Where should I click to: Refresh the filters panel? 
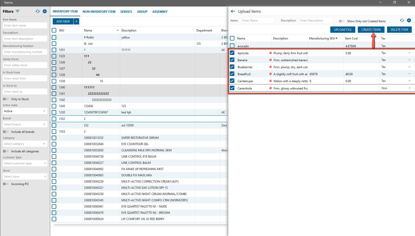[x=38, y=11]
